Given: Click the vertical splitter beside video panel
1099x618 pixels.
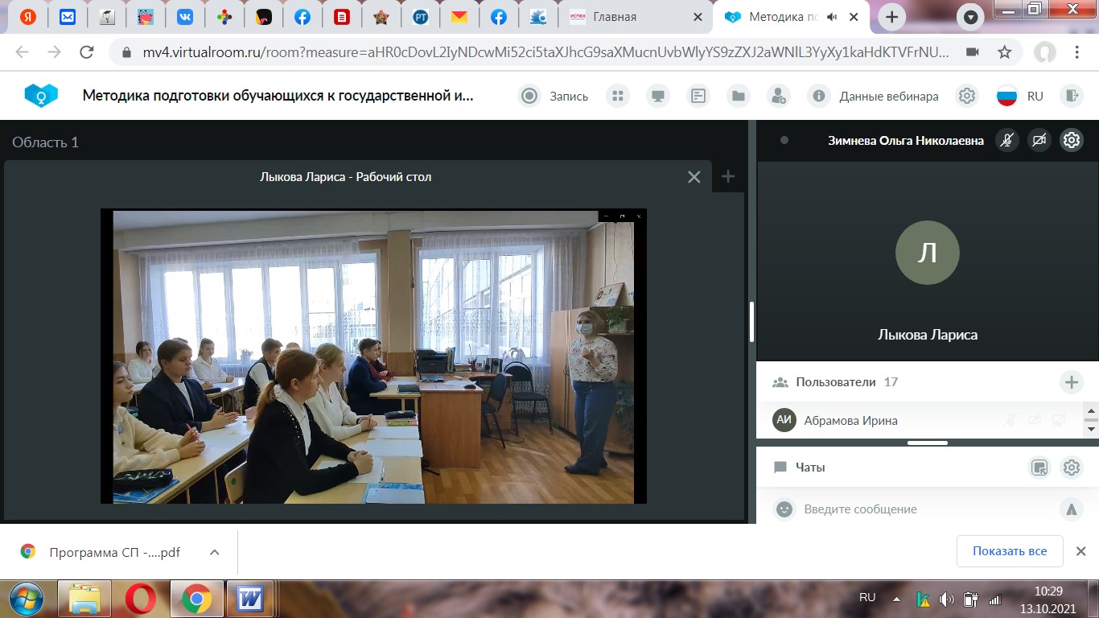Looking at the screenshot, I should (752, 322).
